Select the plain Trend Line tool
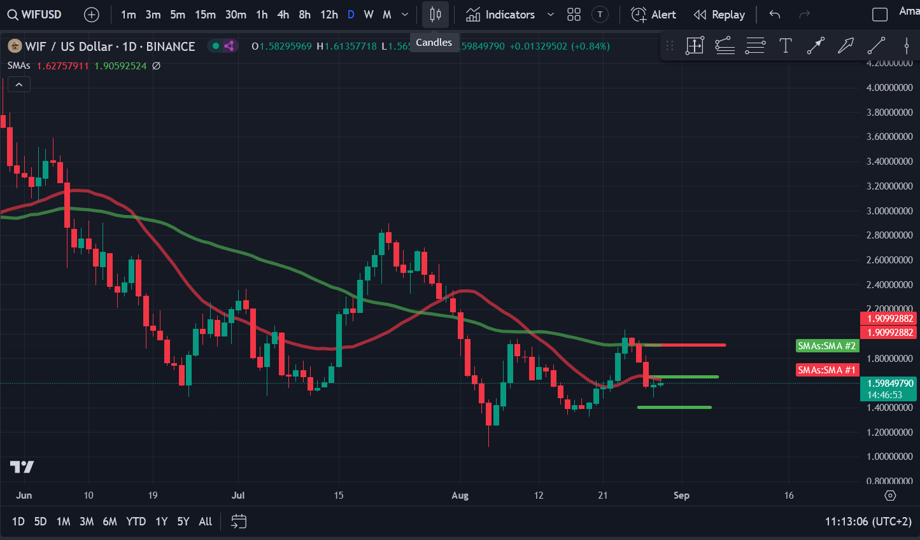Image resolution: width=920 pixels, height=540 pixels. coord(876,46)
